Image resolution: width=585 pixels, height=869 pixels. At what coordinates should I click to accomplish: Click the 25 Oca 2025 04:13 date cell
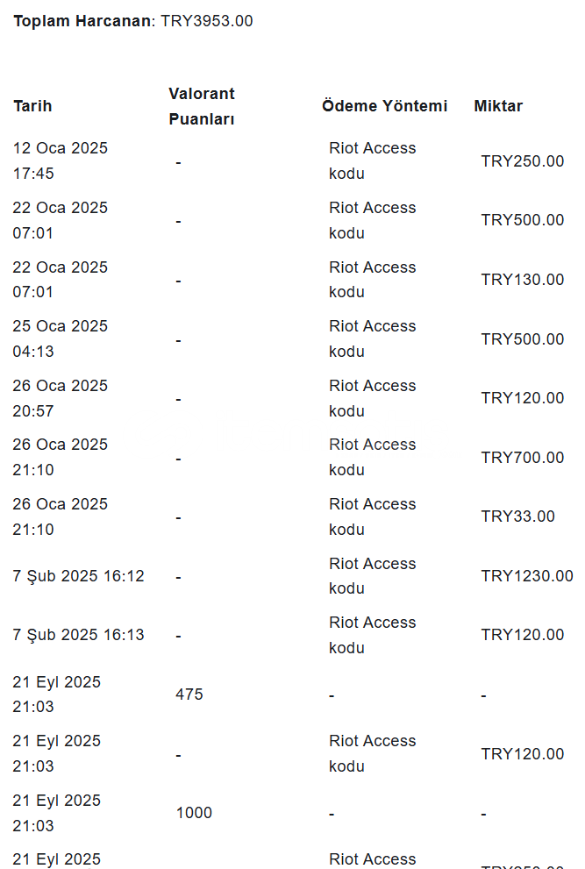coord(61,338)
